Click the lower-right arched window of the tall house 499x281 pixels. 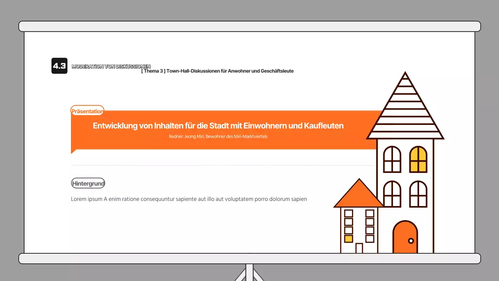coord(418,194)
